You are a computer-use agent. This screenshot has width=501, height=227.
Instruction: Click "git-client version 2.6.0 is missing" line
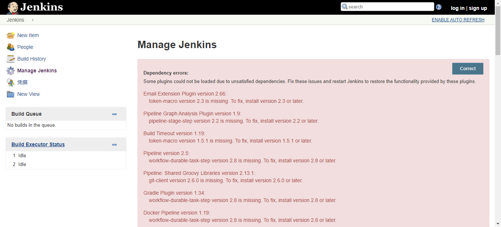pyautogui.click(x=226, y=180)
